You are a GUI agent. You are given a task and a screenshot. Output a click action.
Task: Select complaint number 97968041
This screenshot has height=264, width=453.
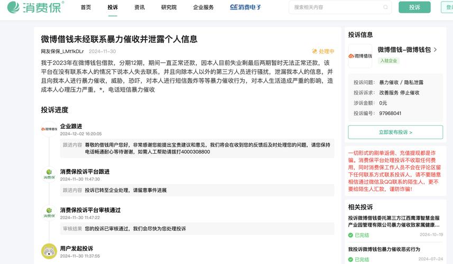pos(390,113)
